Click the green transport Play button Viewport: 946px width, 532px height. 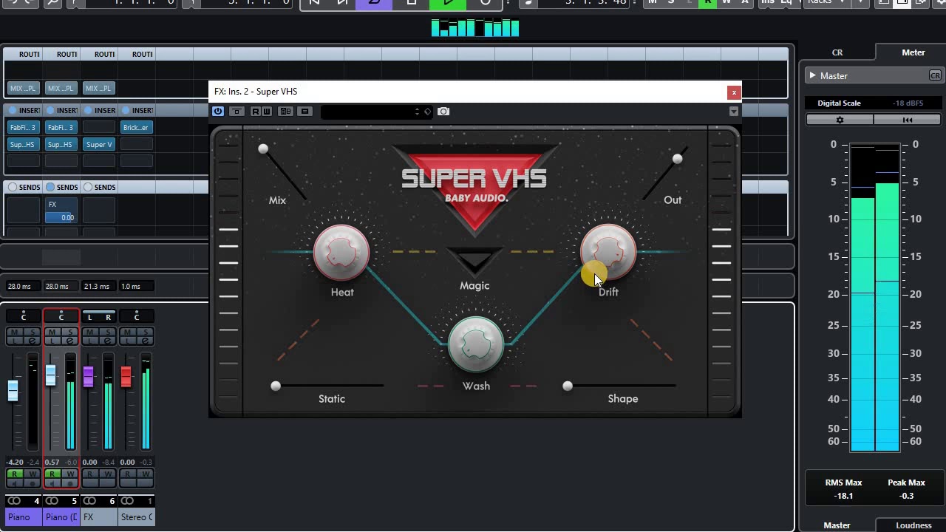(448, 3)
